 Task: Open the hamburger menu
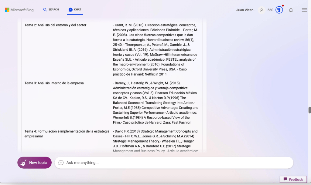click(304, 10)
